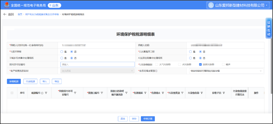273x124 pixels.
Task: Open the 首页 breadcrumb link
Action: [x=20, y=14]
